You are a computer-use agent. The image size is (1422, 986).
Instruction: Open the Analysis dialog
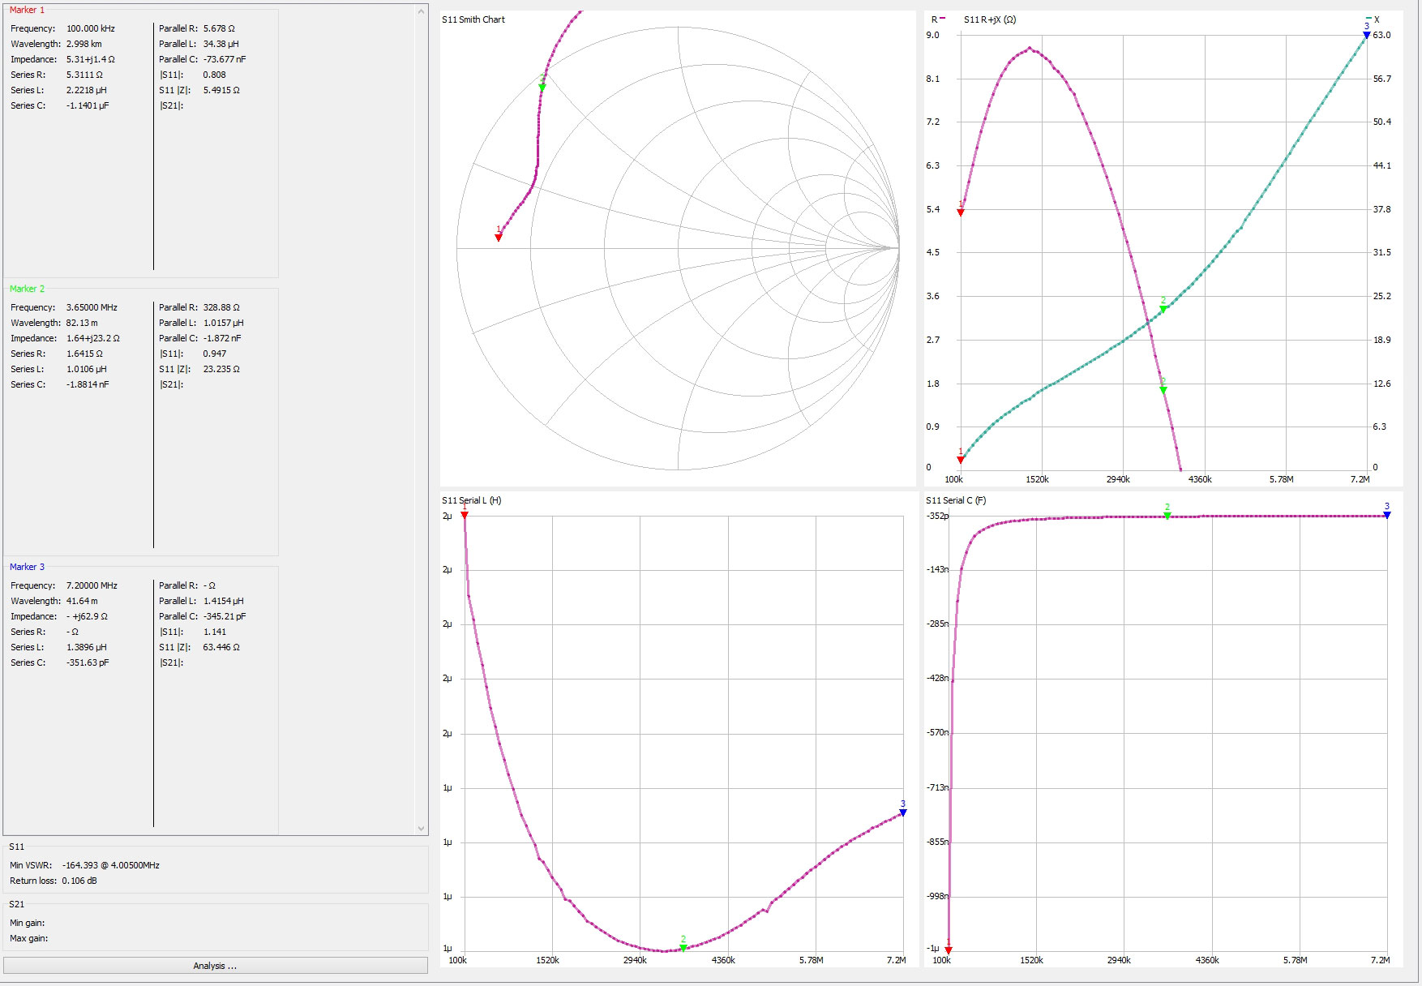215,965
